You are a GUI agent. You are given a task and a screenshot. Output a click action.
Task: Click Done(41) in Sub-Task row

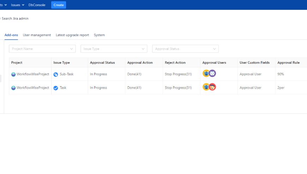(x=134, y=74)
